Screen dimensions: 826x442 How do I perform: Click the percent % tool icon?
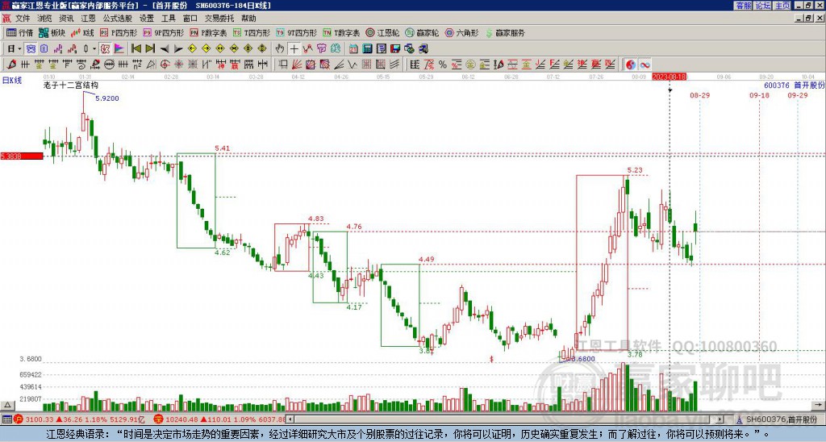pyautogui.click(x=443, y=65)
